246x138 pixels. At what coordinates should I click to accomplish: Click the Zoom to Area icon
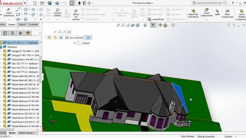point(123,25)
